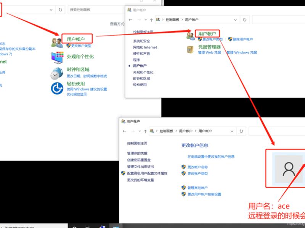Expand address dropdown in left Control Panel window
The height and width of the screenshot is (228, 305).
[51, 10]
